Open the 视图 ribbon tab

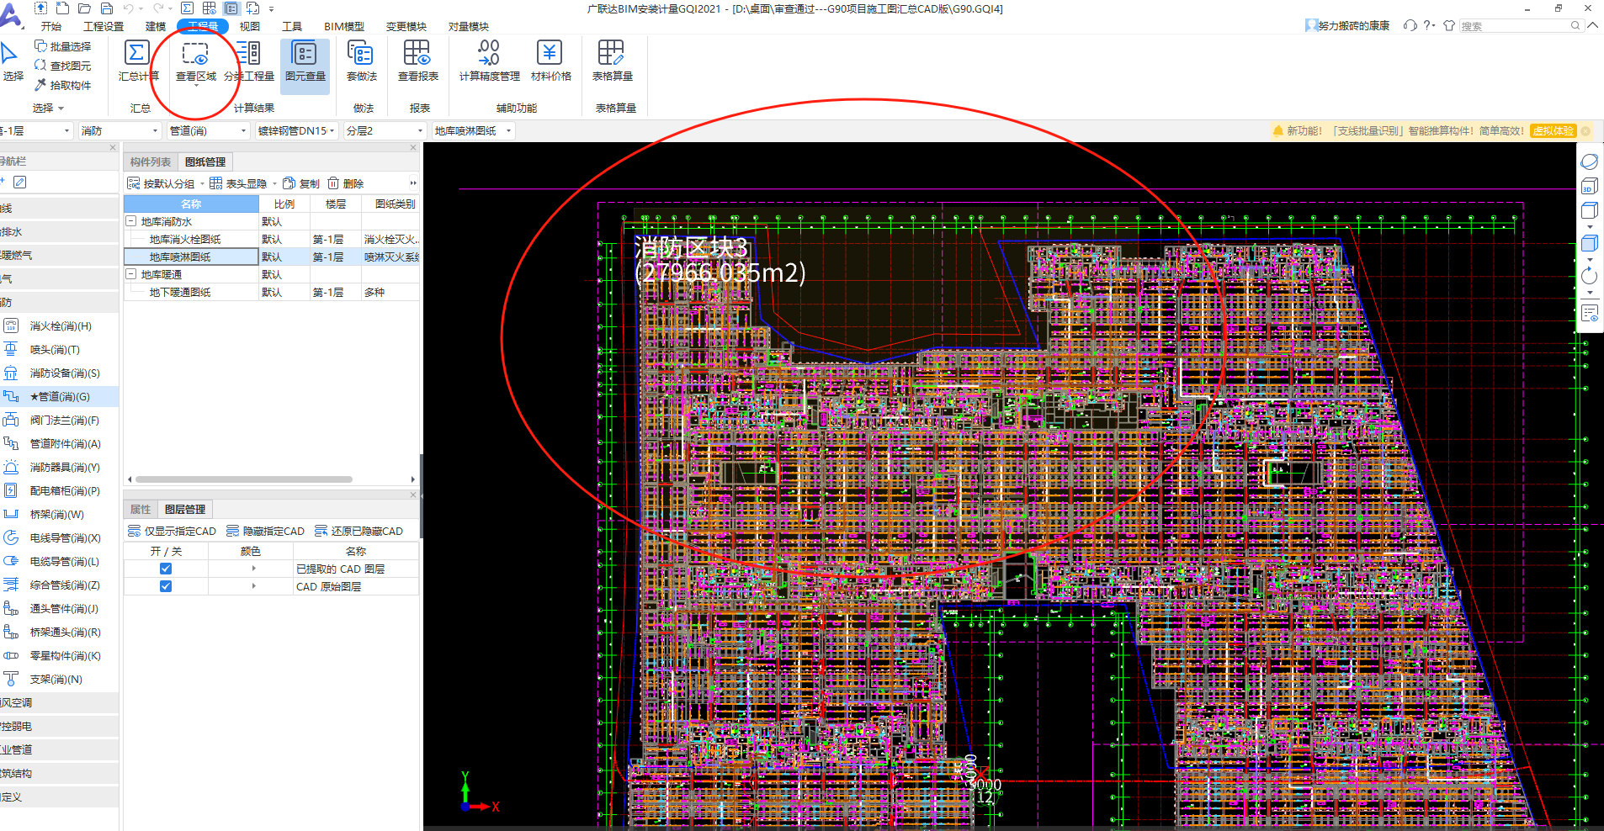point(250,26)
